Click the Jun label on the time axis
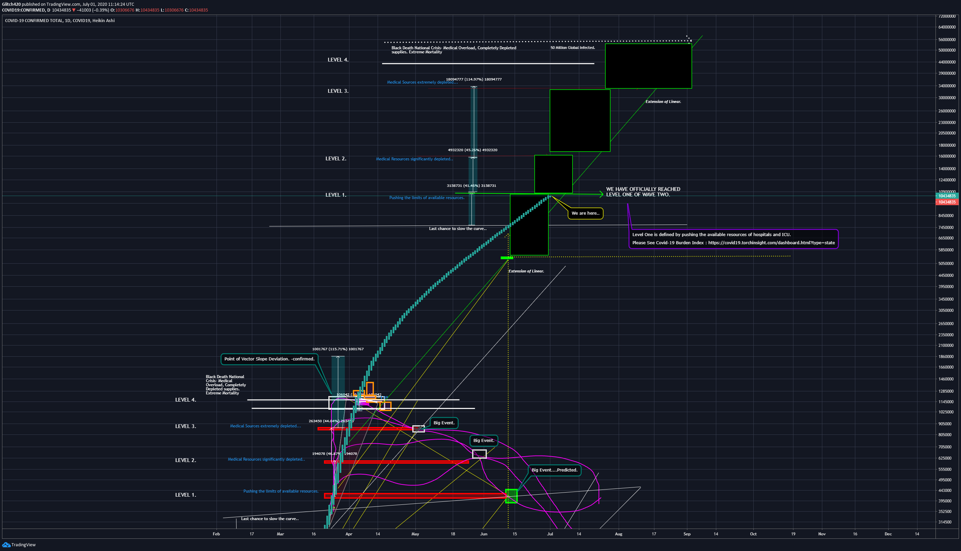The height and width of the screenshot is (551, 961). 483,534
